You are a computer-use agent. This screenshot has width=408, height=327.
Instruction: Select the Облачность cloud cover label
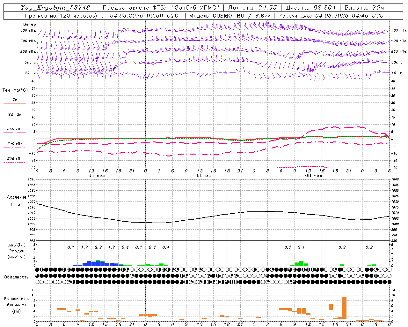pyautogui.click(x=16, y=277)
